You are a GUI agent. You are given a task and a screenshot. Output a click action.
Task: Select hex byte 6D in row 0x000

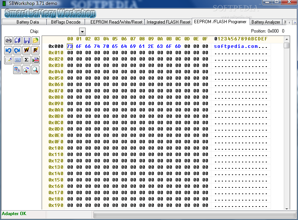point(178,46)
